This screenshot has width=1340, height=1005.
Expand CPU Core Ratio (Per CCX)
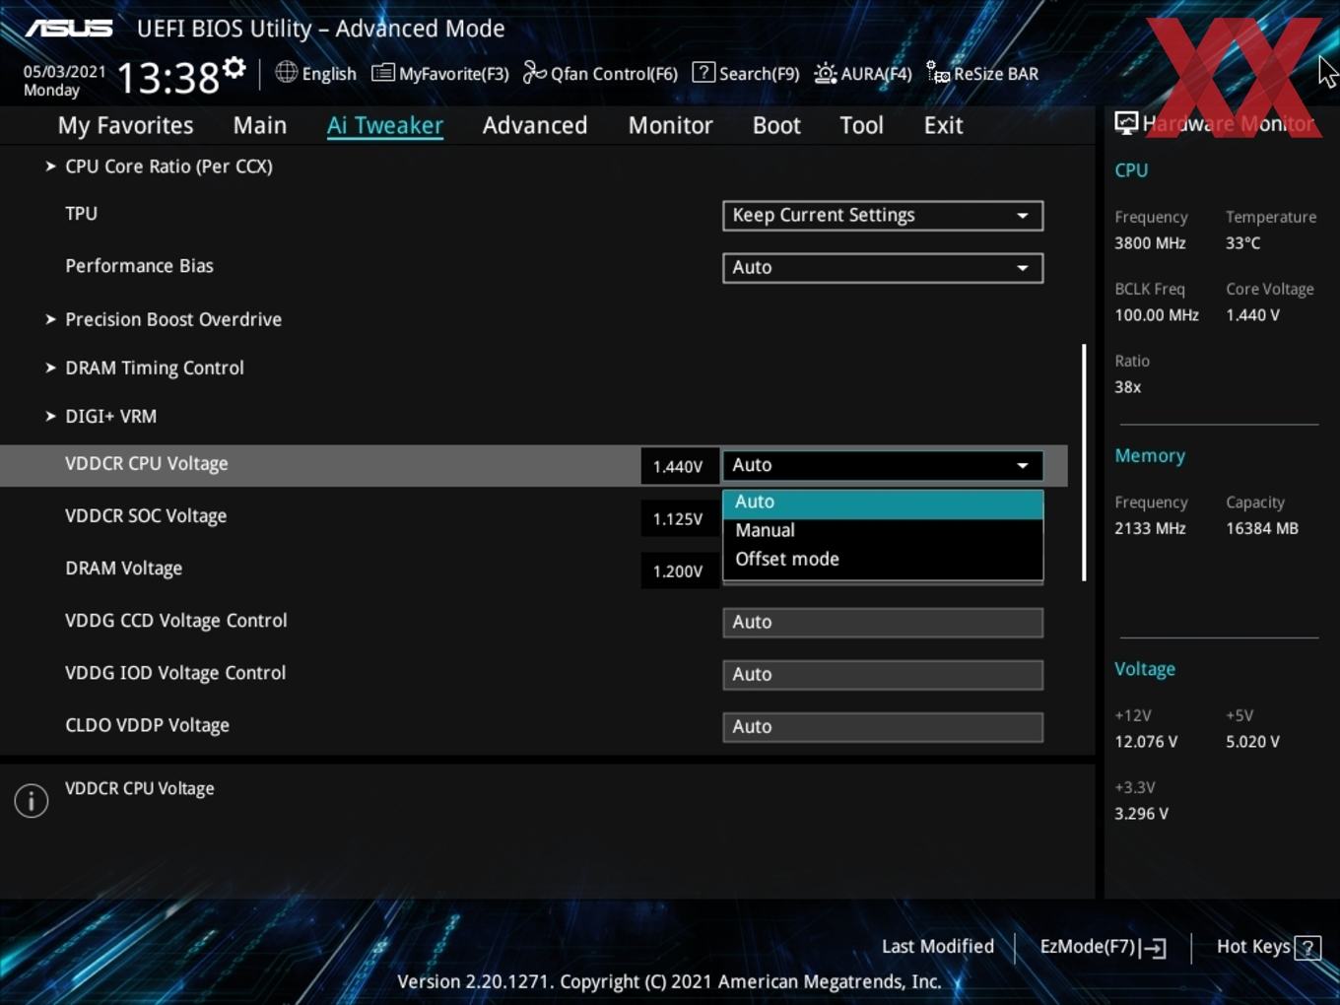click(x=168, y=167)
